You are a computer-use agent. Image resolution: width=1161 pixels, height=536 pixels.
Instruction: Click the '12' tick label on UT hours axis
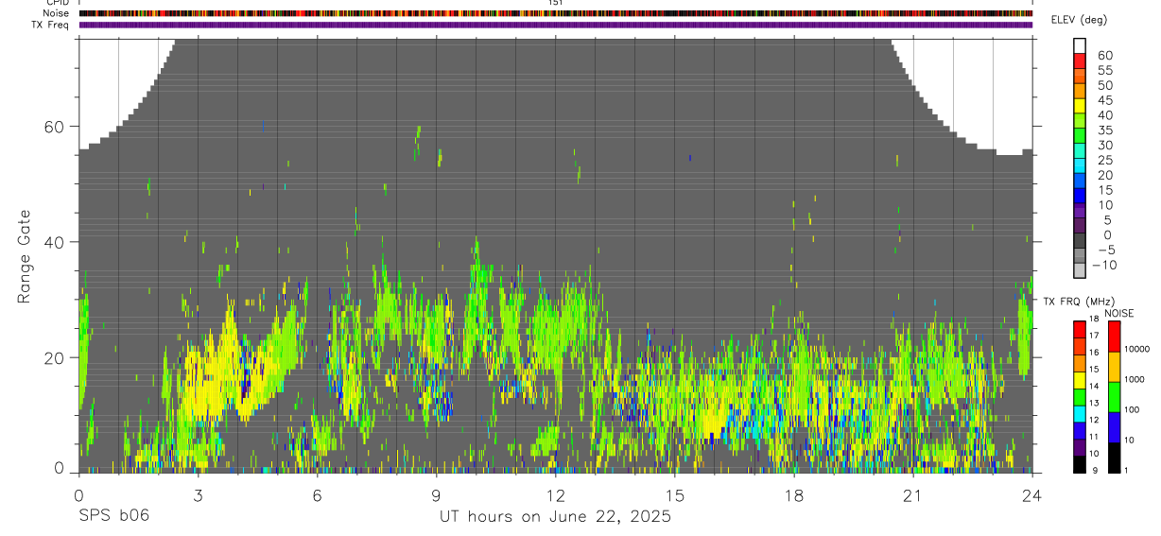coord(555,494)
